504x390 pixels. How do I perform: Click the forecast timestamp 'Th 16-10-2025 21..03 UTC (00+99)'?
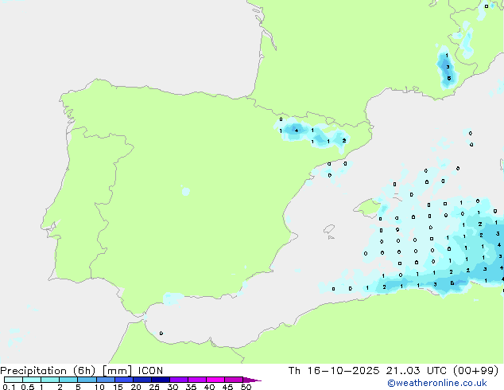click(394, 371)
